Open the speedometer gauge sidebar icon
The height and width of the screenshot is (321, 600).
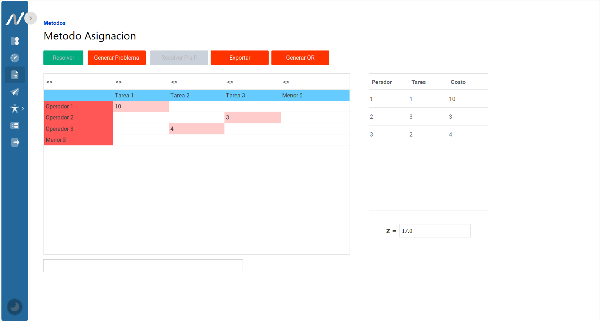pyautogui.click(x=15, y=58)
